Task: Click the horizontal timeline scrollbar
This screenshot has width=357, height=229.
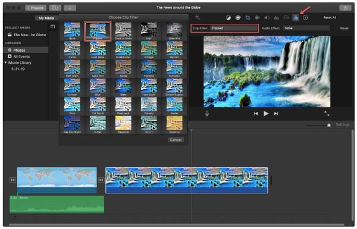Action: (177, 225)
